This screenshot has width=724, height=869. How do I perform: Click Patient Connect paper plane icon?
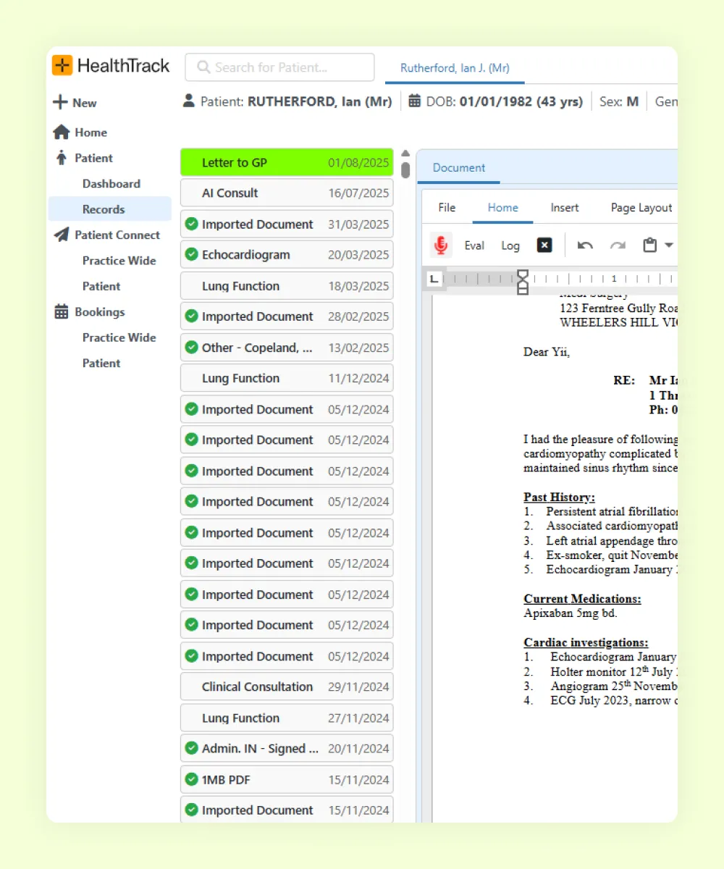(62, 235)
